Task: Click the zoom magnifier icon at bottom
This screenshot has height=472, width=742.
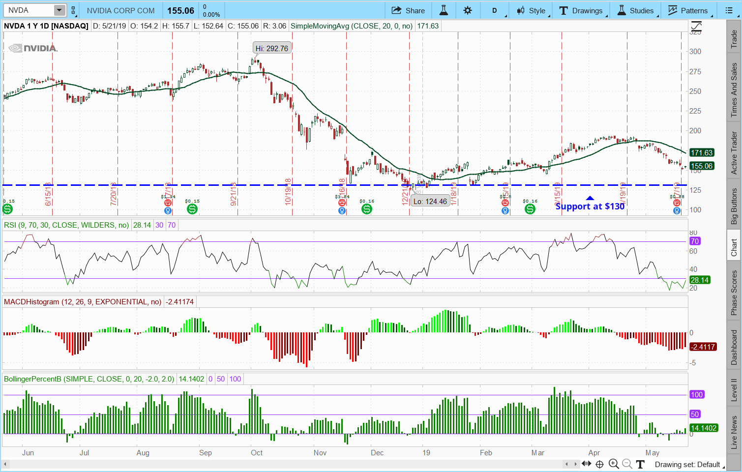Action: 614,464
